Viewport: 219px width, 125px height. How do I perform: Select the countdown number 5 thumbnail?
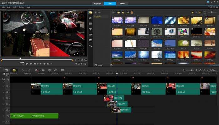click(x=157, y=32)
